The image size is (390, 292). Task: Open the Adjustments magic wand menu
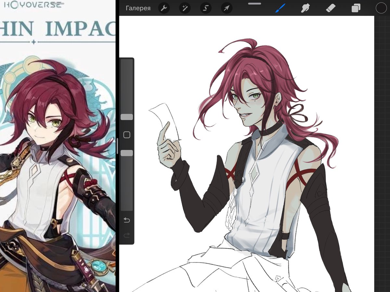[x=185, y=8]
